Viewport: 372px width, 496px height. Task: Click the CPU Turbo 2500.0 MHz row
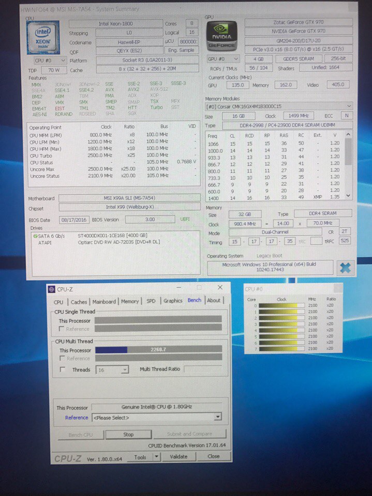click(113, 156)
